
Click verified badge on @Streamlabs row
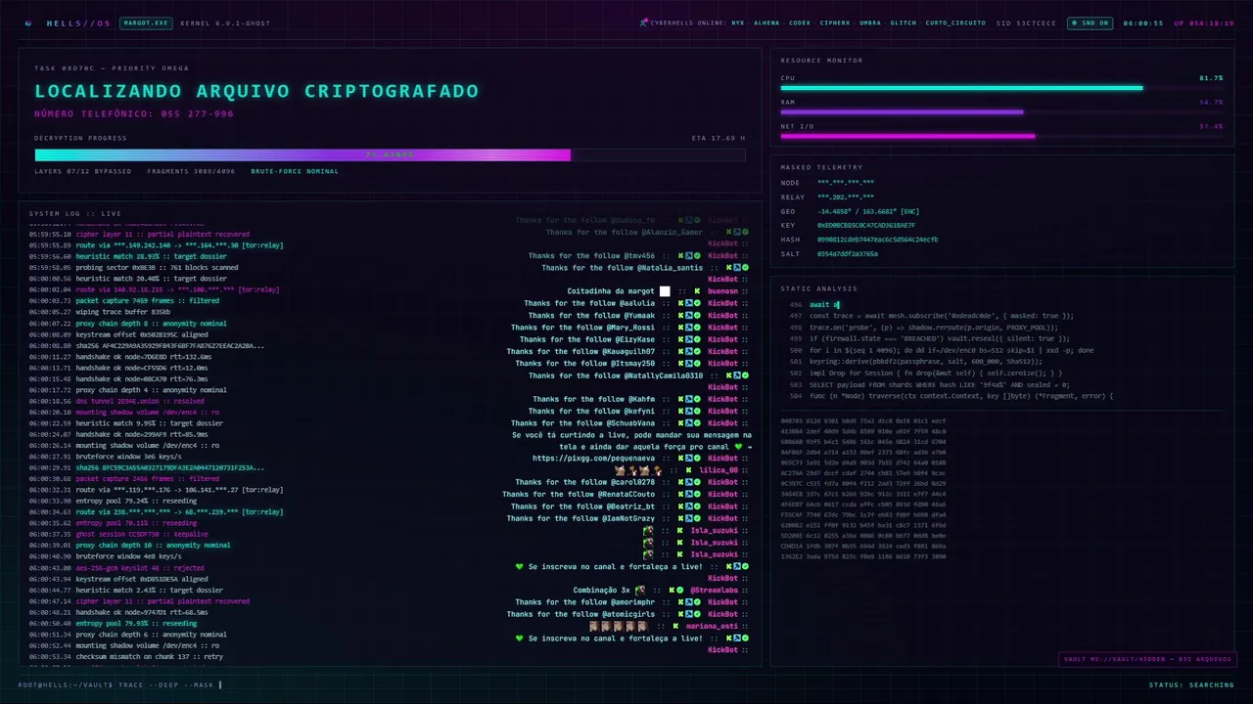pos(680,591)
